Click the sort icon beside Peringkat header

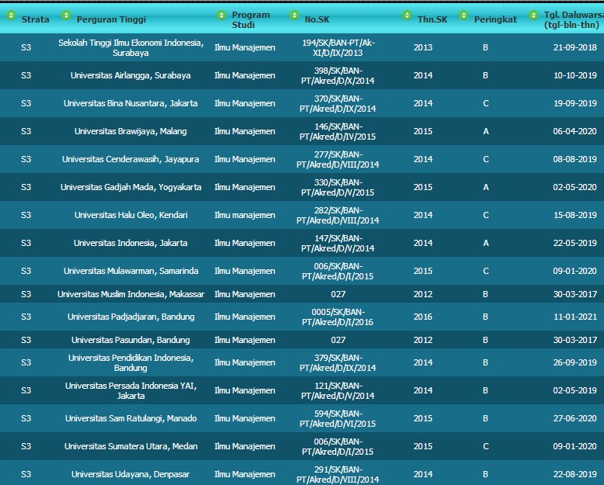[x=463, y=15]
